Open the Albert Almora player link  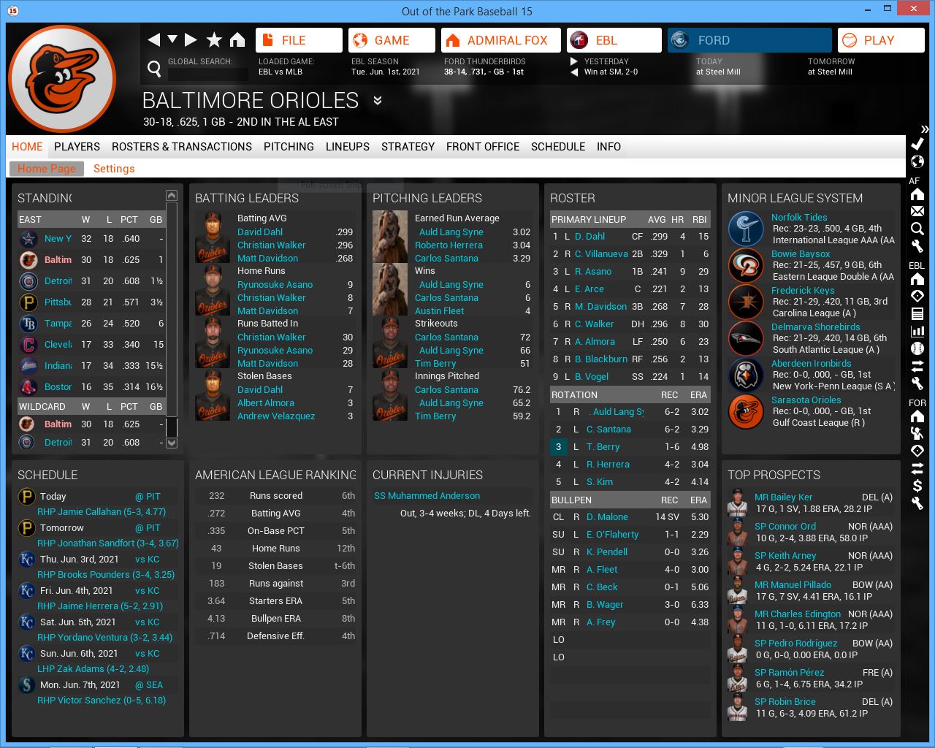pos(266,403)
